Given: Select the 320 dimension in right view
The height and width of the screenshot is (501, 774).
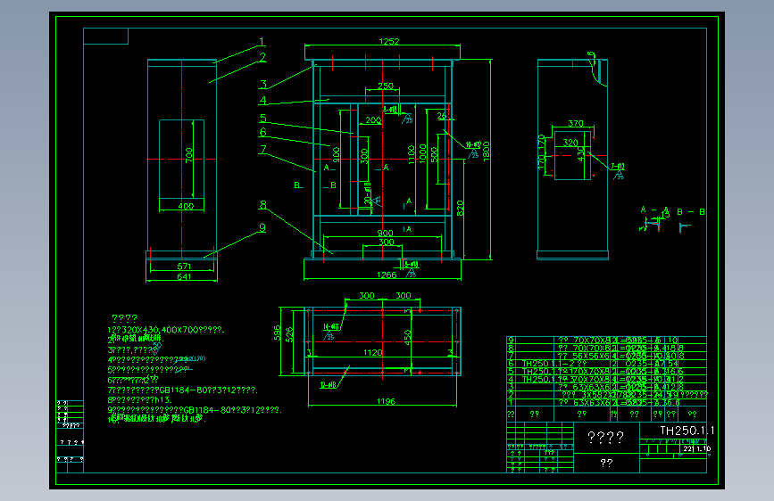Looking at the screenshot, I should 570,143.
